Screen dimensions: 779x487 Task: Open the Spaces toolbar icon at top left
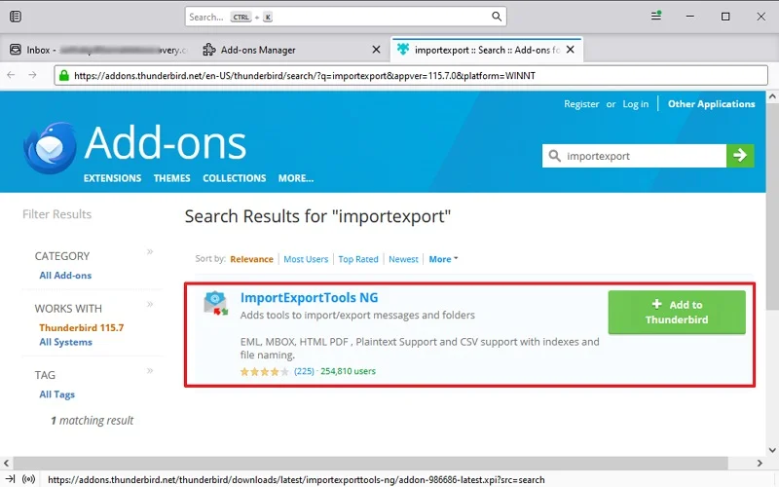tap(16, 17)
